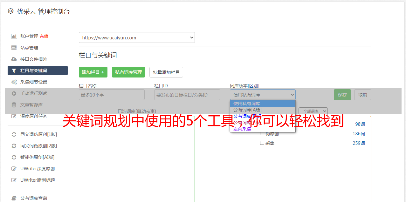Click the filter icon for 栏目与关键词
This screenshot has height=202, width=406.
click(x=14, y=71)
